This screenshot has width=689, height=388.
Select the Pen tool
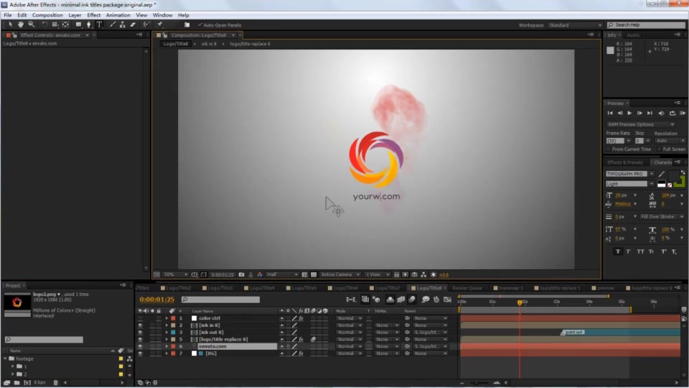point(88,24)
